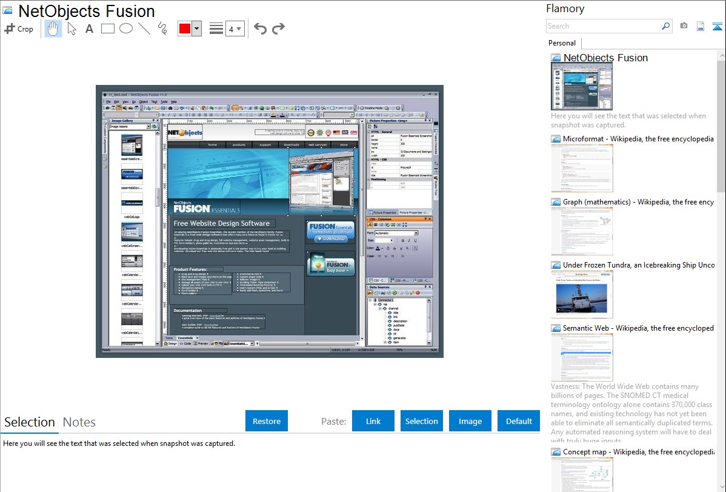Click the camera snapshot icon
This screenshot has height=492, width=726.
tap(684, 26)
